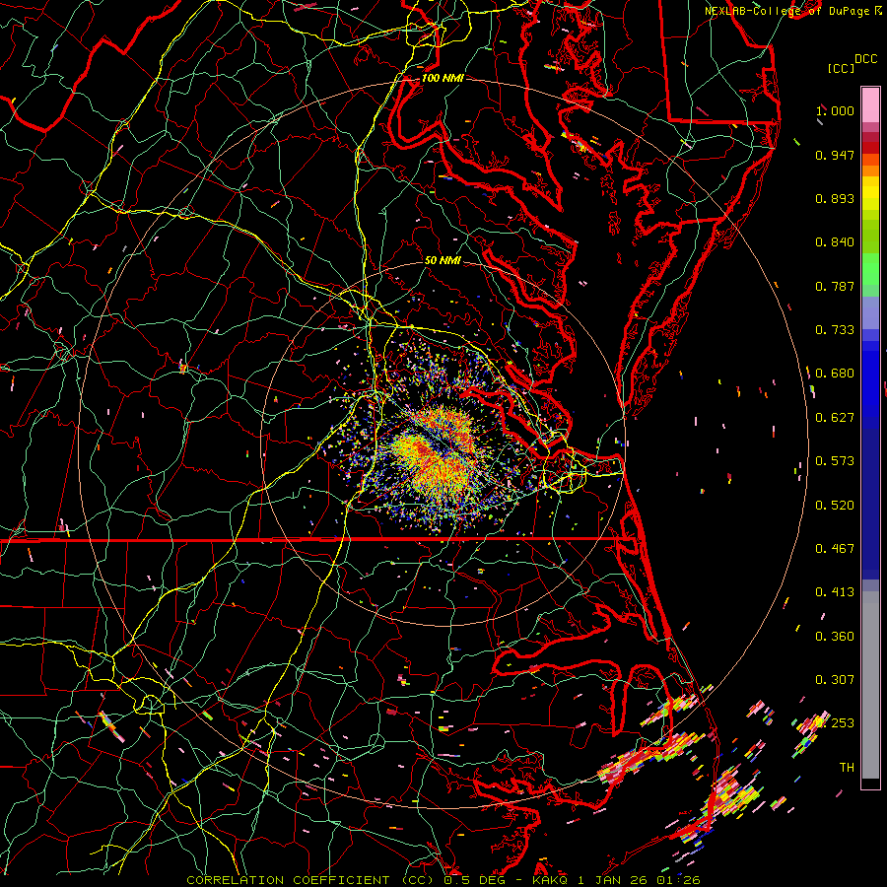Click the DCC product label

(866, 59)
